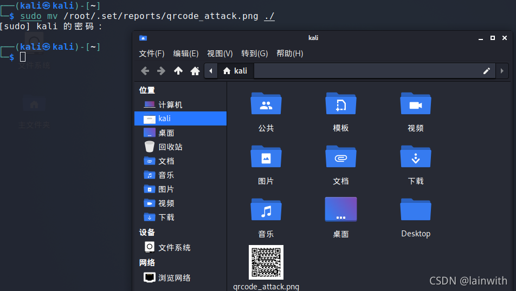Open 音乐 in the sidebar
516x291 pixels.
(x=180, y=175)
